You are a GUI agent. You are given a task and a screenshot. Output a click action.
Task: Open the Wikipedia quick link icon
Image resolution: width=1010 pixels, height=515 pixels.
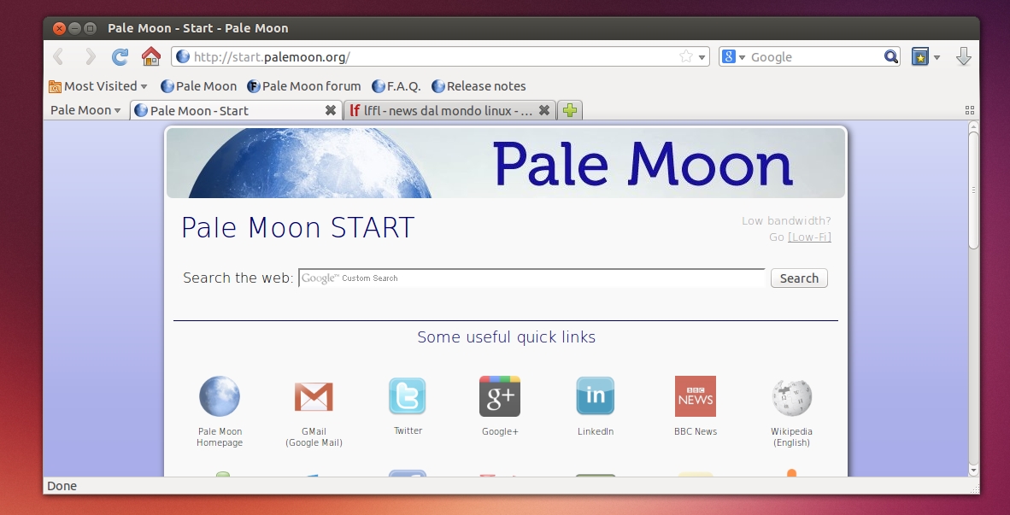[791, 397]
